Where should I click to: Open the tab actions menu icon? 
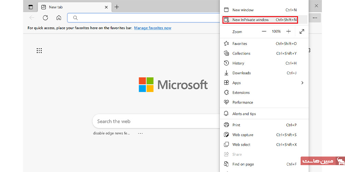[31, 7]
